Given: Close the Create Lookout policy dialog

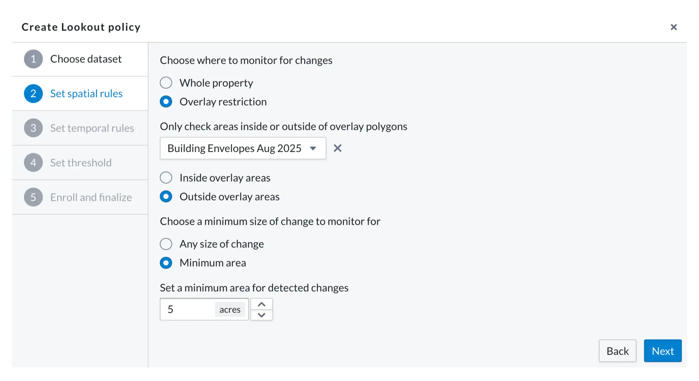Looking at the screenshot, I should [x=674, y=27].
